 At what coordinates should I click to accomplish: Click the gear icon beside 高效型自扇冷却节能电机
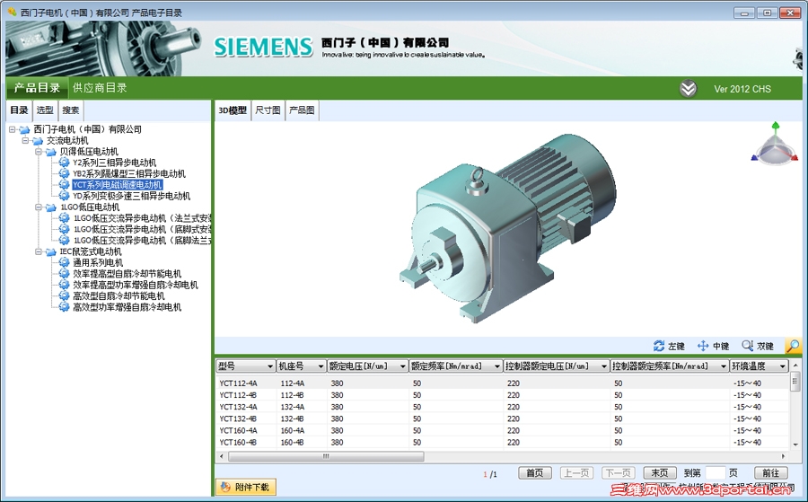coord(64,295)
